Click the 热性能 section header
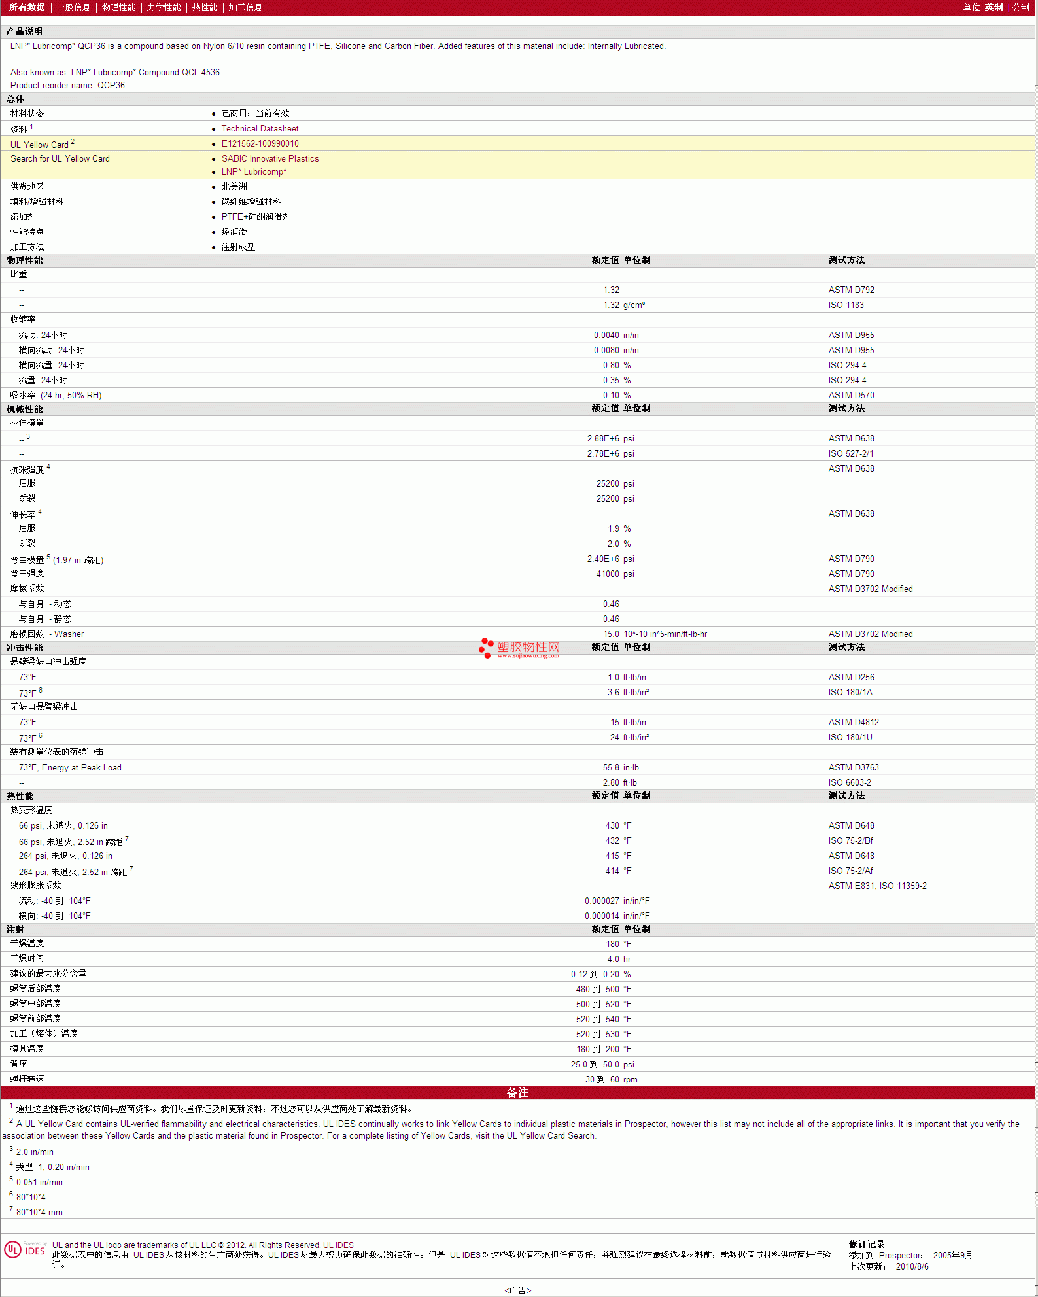This screenshot has height=1297, width=1038. coord(20,796)
